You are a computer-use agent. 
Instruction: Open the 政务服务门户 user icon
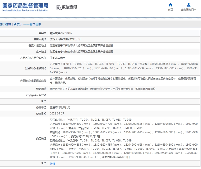click(189, 5)
